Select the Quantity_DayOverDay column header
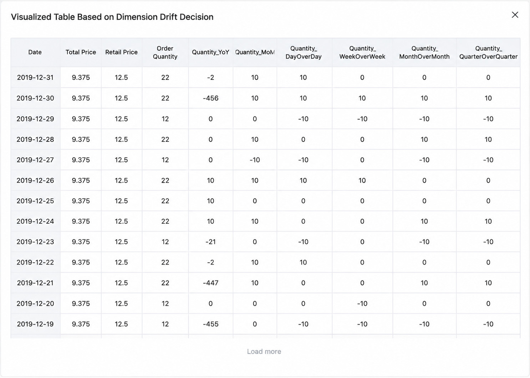 [x=304, y=52]
